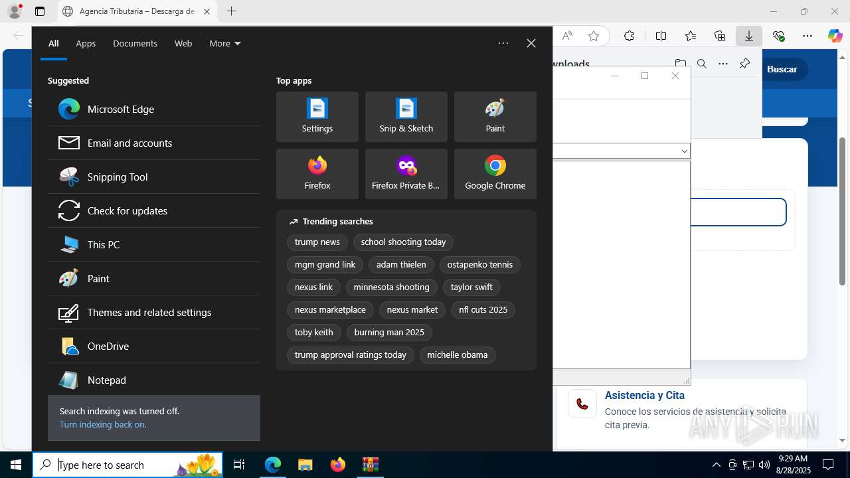
Task: Launch Firefox Private Browsing tile
Action: coord(406,174)
